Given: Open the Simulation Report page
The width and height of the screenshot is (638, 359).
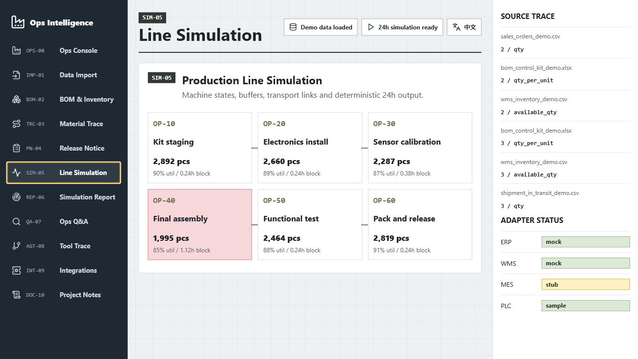Looking at the screenshot, I should (x=63, y=197).
